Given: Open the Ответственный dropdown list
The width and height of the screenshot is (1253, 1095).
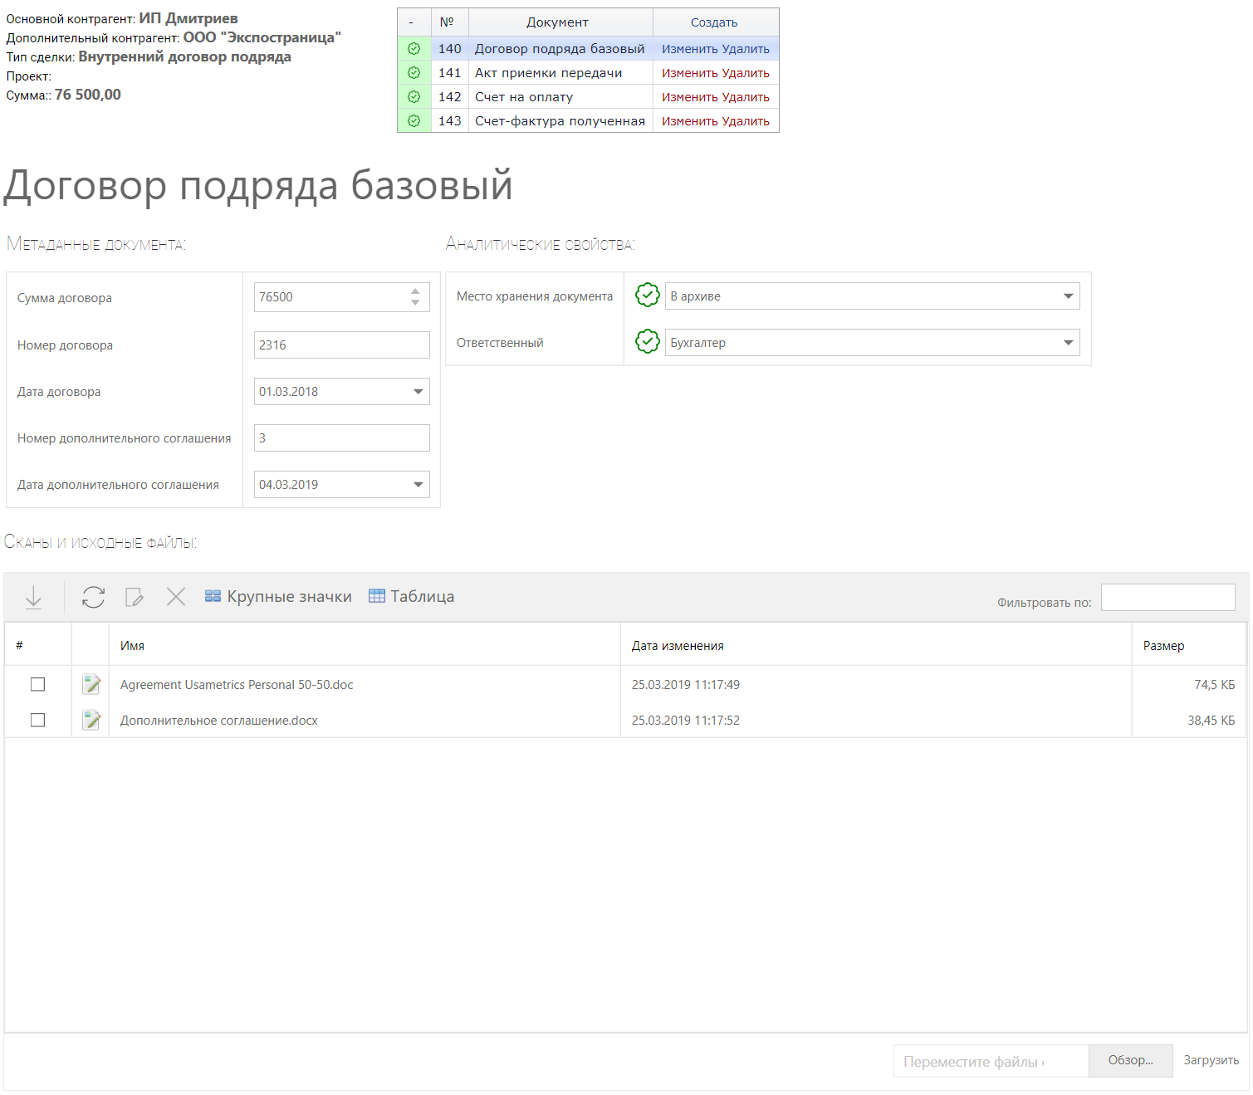Looking at the screenshot, I should [1068, 343].
